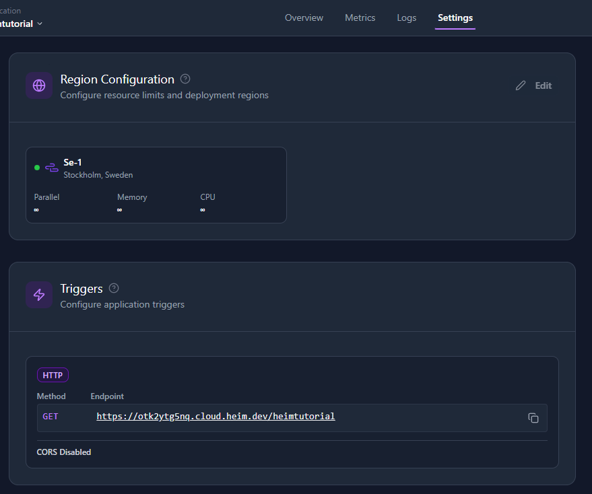Click the Region Configuration globe icon

[39, 85]
